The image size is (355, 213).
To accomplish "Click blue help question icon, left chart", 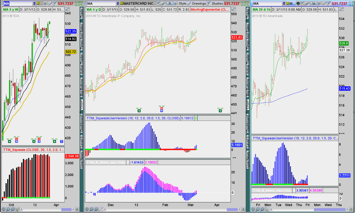I will (x=62, y=141).
